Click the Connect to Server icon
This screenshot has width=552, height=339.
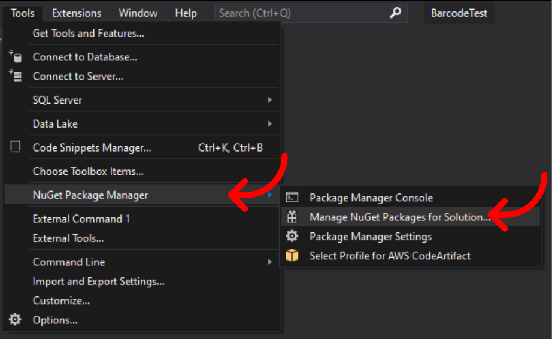(16, 76)
